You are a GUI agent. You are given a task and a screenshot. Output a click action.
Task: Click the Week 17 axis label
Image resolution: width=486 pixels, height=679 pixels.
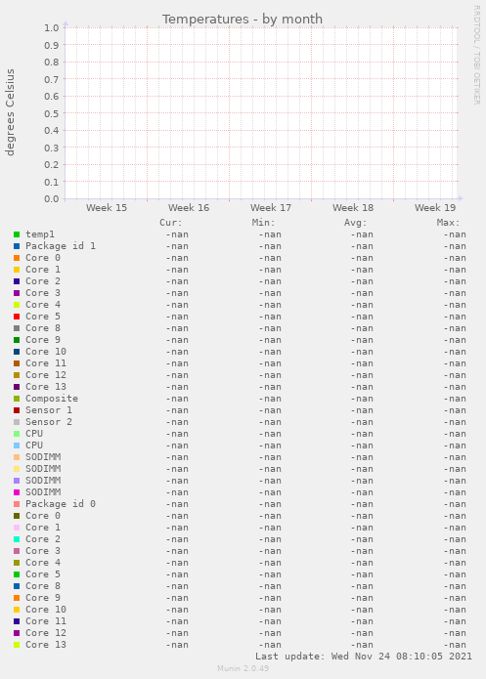[x=271, y=208]
